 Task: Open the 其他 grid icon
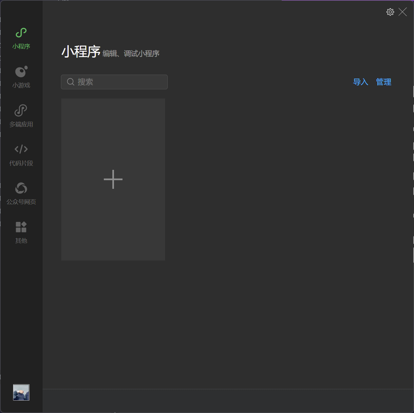click(x=21, y=227)
